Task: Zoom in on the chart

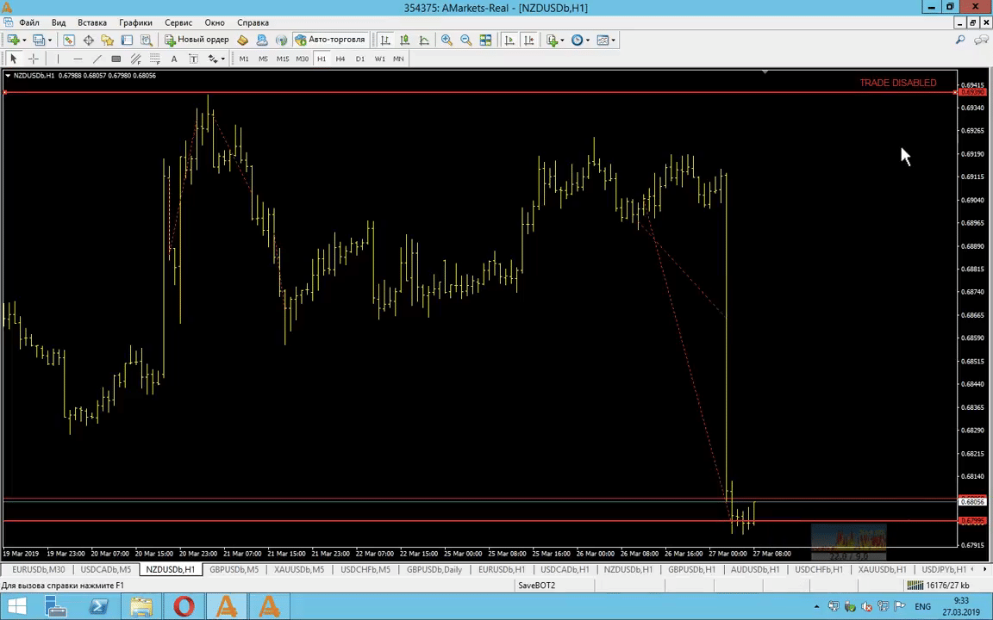Action: pyautogui.click(x=447, y=40)
